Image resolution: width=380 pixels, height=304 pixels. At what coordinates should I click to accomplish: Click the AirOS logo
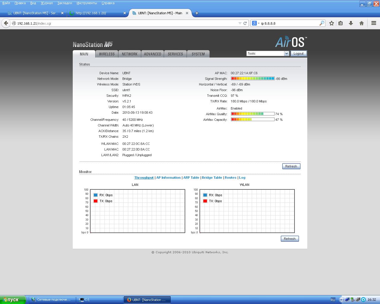291,42
